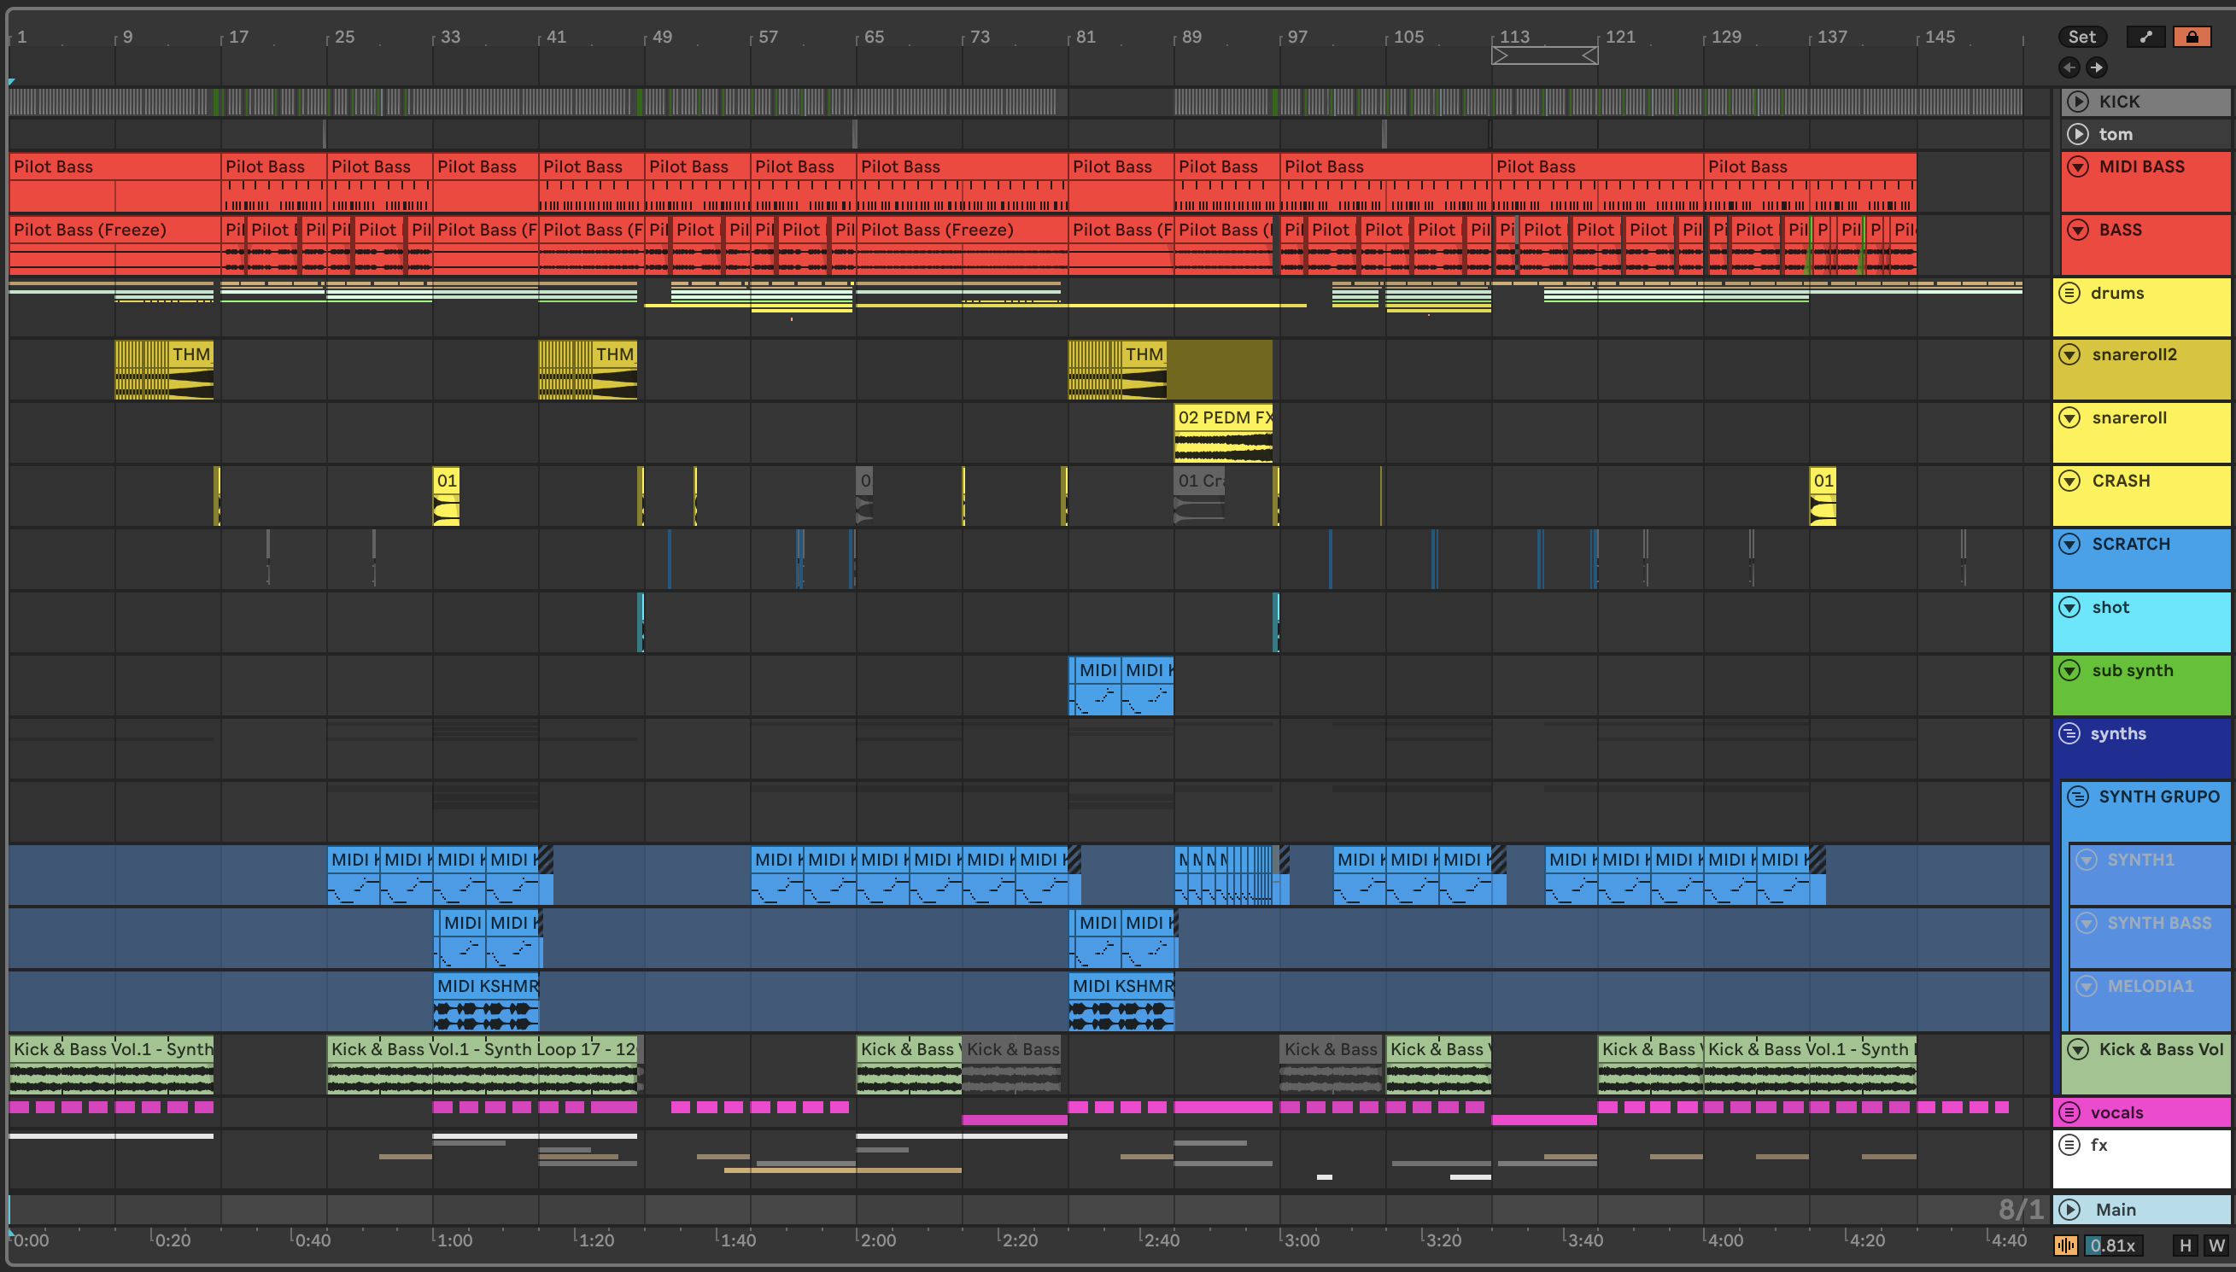Toggle the automation mode button
2236x1272 pixels.
(2146, 37)
